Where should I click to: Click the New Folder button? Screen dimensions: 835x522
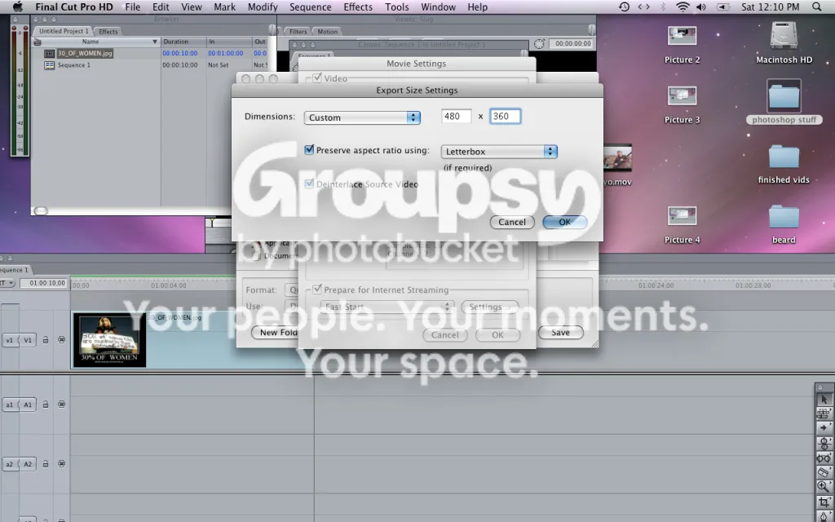[x=275, y=333]
